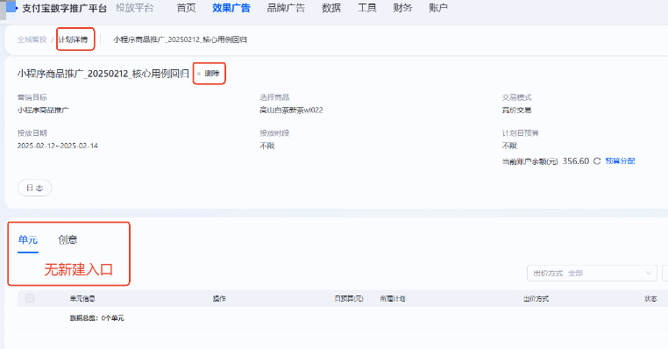Screen dimensions: 668x349
Task: Go back via the 全域智投 breadcrumb
Action: pyautogui.click(x=32, y=39)
